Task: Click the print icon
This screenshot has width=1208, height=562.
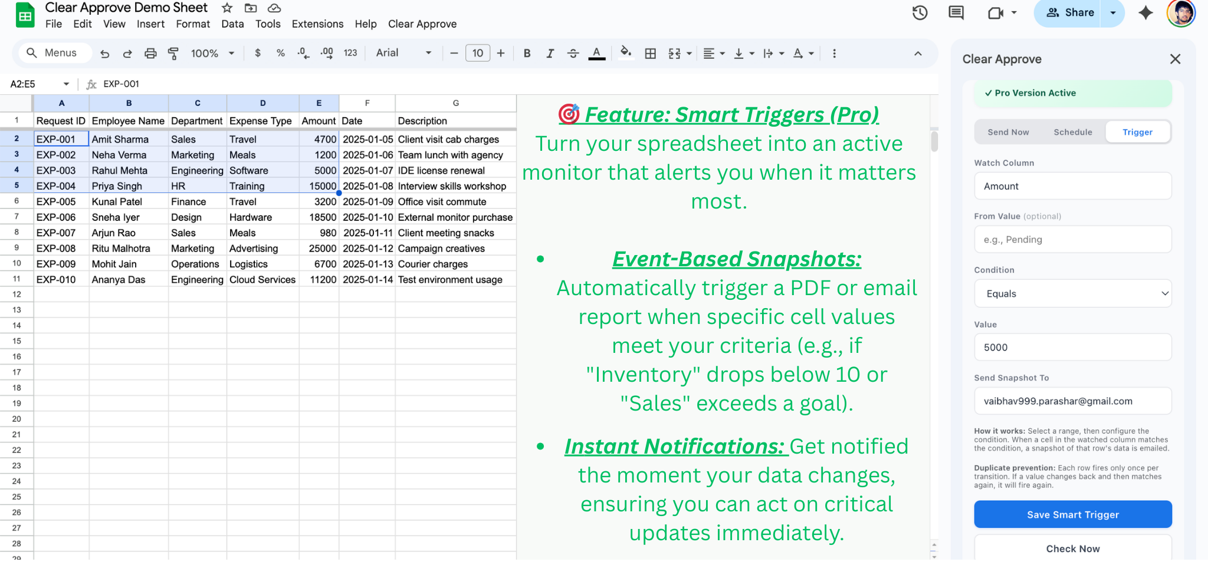Action: click(x=150, y=53)
